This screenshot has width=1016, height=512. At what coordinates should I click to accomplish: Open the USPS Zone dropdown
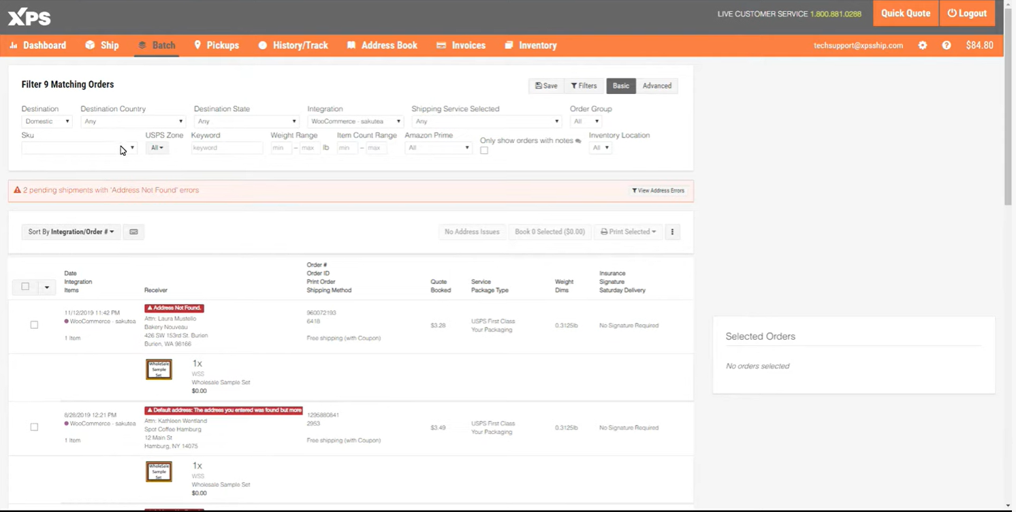click(157, 148)
